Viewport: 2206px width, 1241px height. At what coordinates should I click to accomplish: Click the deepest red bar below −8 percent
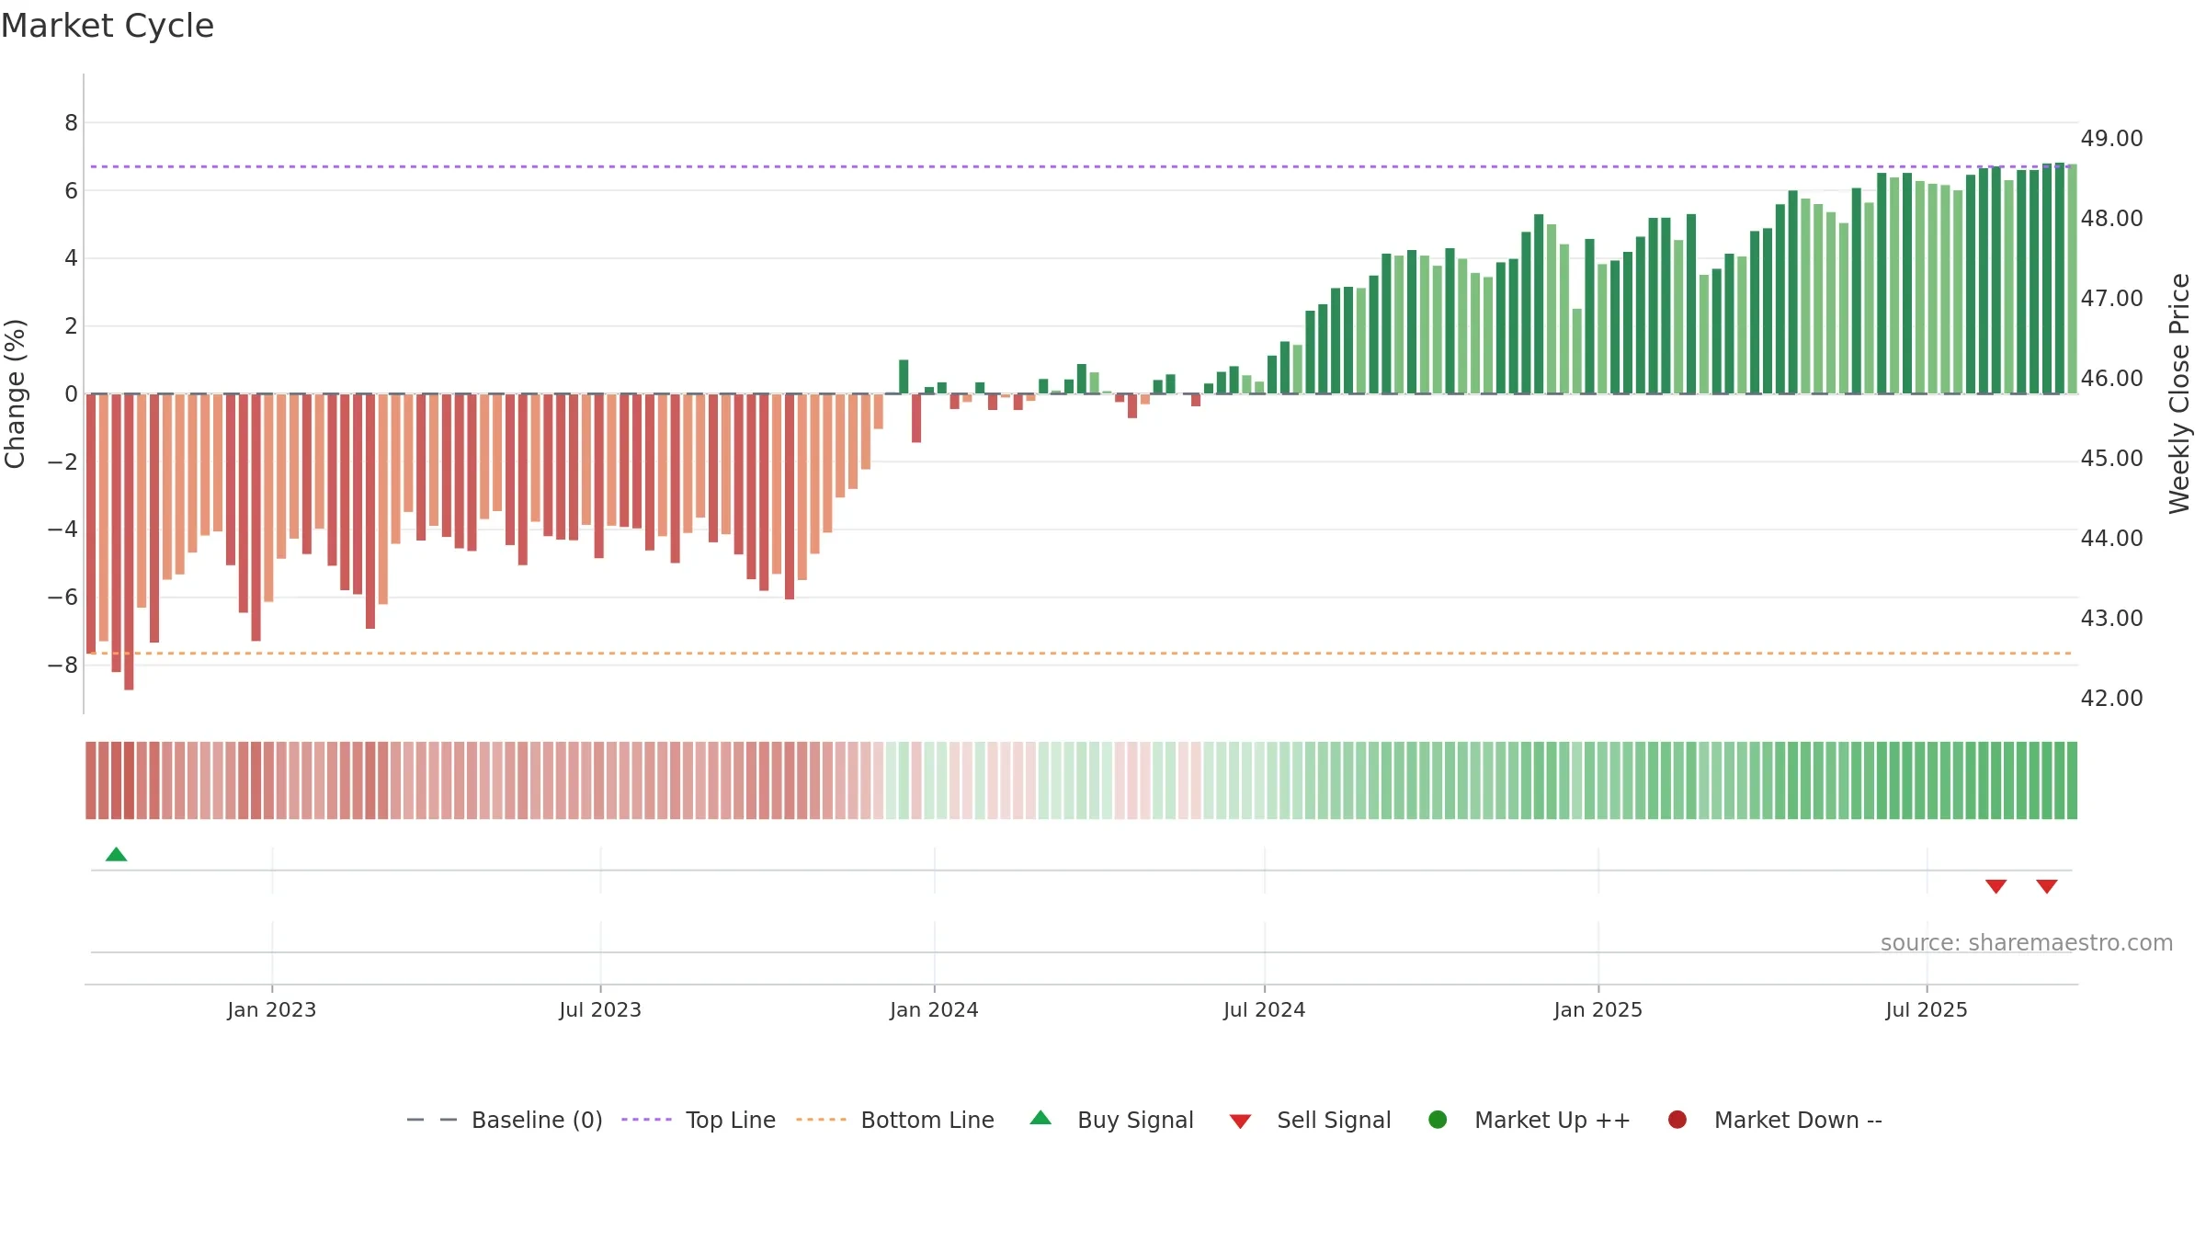tap(129, 542)
